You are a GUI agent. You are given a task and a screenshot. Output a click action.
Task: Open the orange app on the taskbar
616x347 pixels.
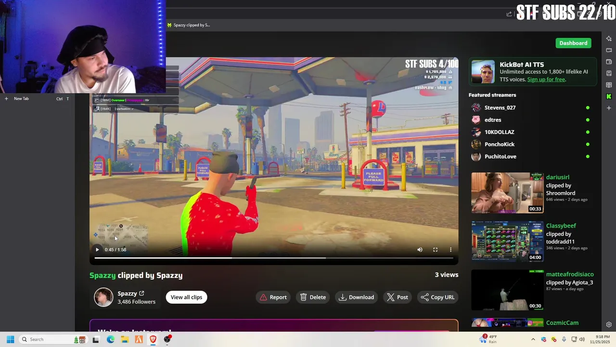[x=139, y=339]
